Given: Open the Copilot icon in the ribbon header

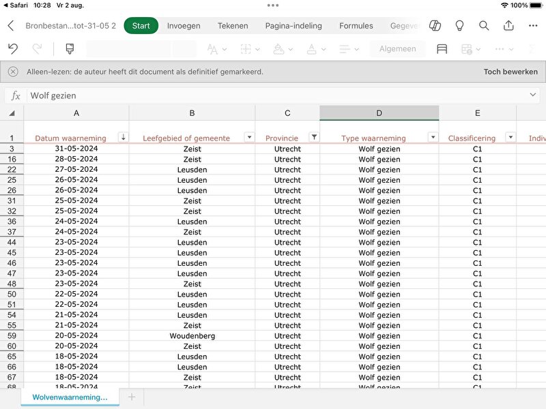Looking at the screenshot, I should (435, 25).
